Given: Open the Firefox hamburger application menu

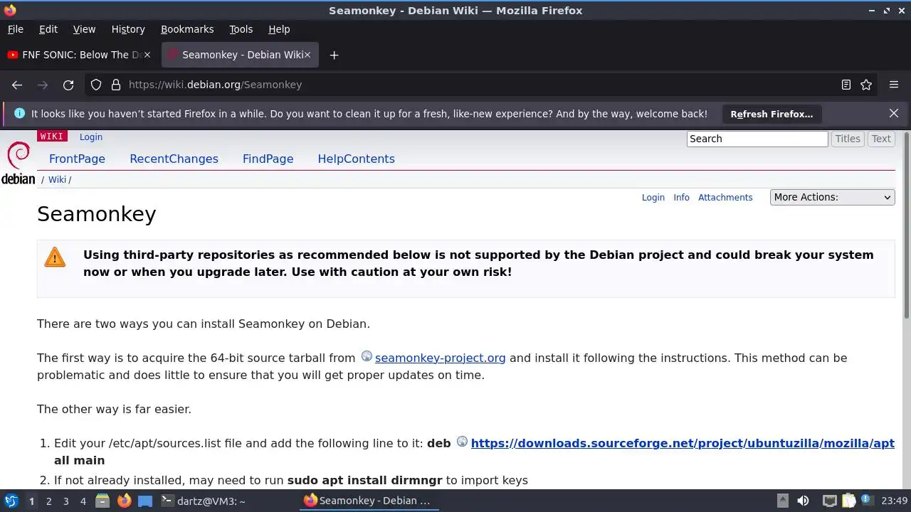Looking at the screenshot, I should pos(894,85).
